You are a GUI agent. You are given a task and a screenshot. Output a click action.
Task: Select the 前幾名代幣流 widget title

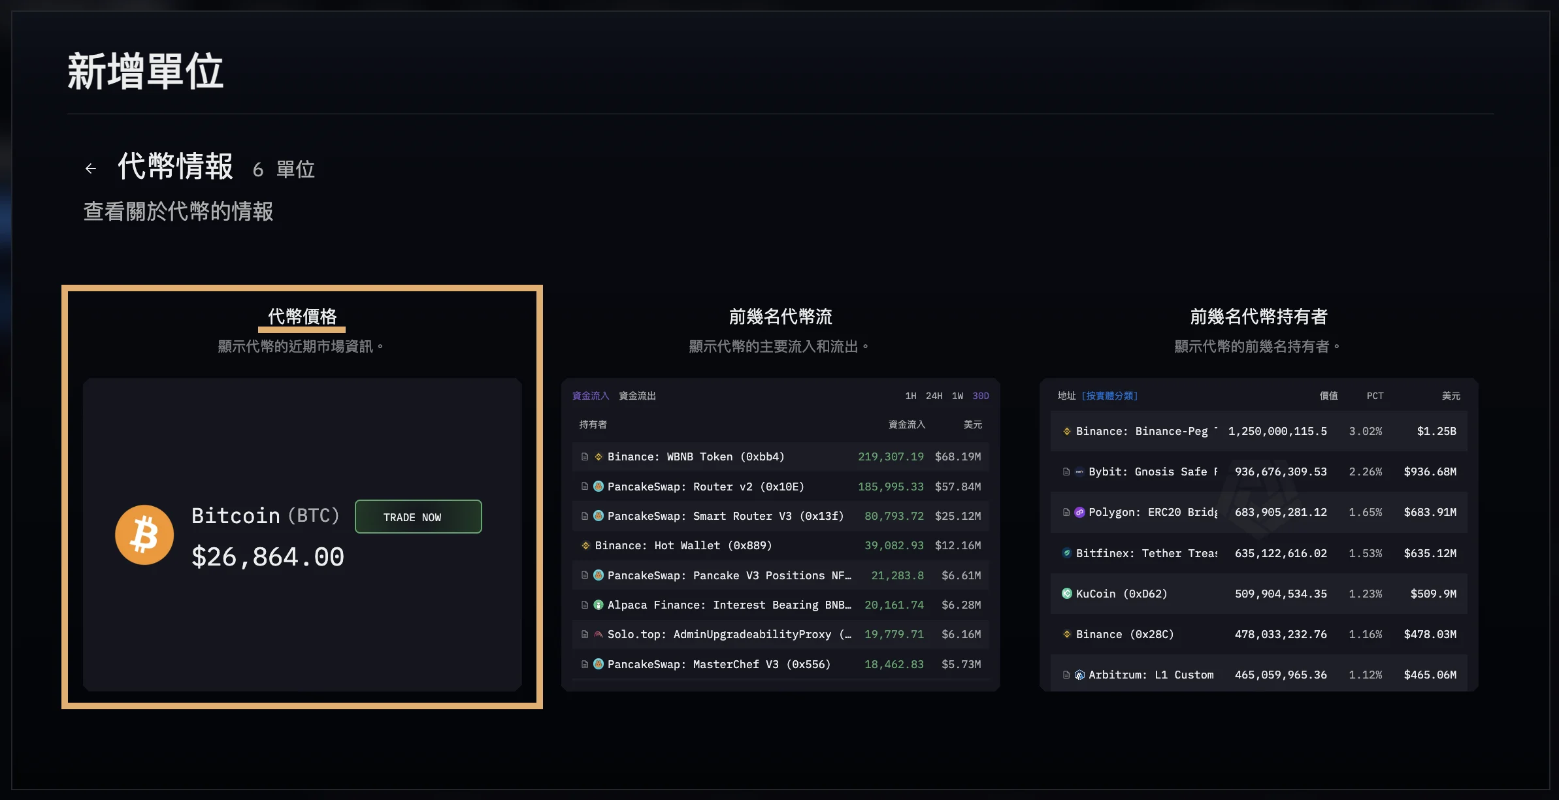(x=780, y=317)
